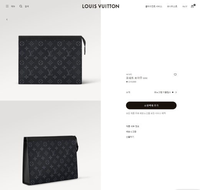This screenshot has width=200, height=190.
Task: Open the shopping bag icon
Action: 192,6
